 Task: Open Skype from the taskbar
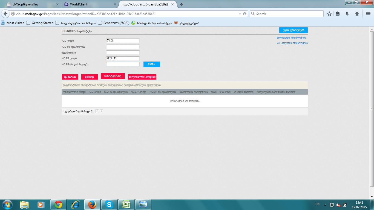pos(109,205)
